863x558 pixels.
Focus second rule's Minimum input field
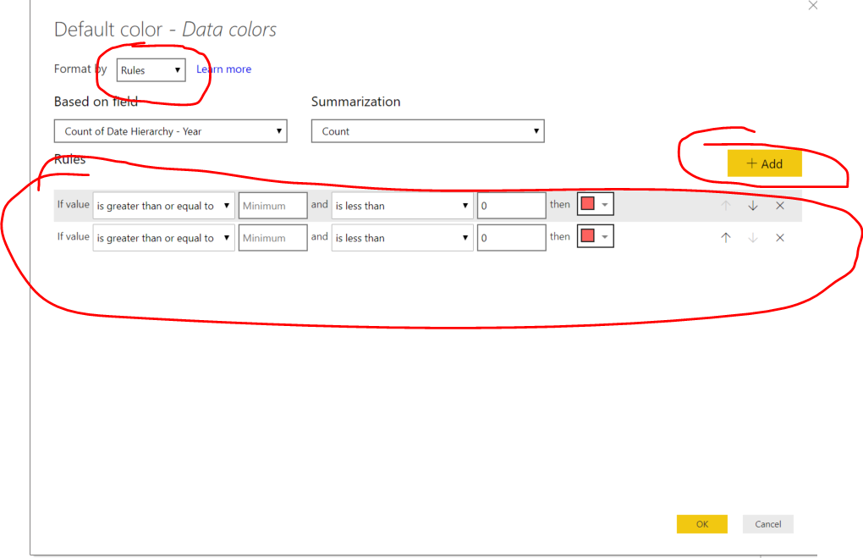(273, 238)
